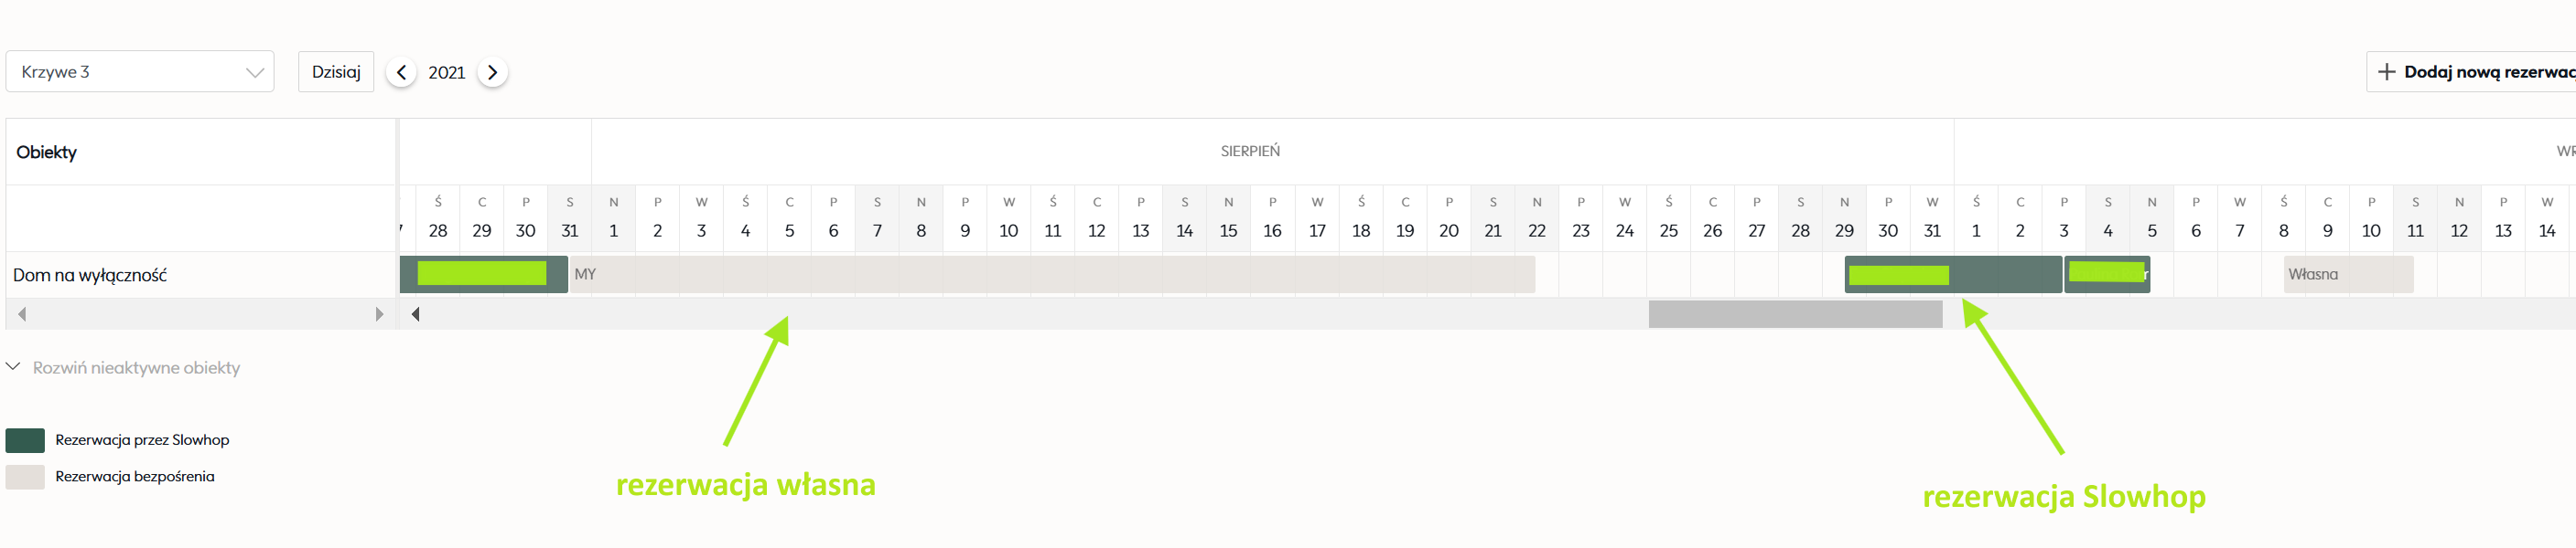The width and height of the screenshot is (2576, 548).
Task: Click the plus icon for new reservation
Action: click(x=2386, y=72)
